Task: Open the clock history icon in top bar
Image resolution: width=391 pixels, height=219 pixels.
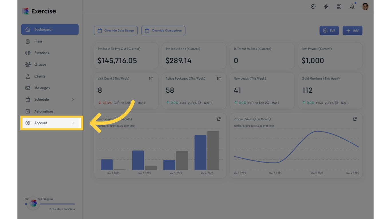Action: tap(313, 7)
